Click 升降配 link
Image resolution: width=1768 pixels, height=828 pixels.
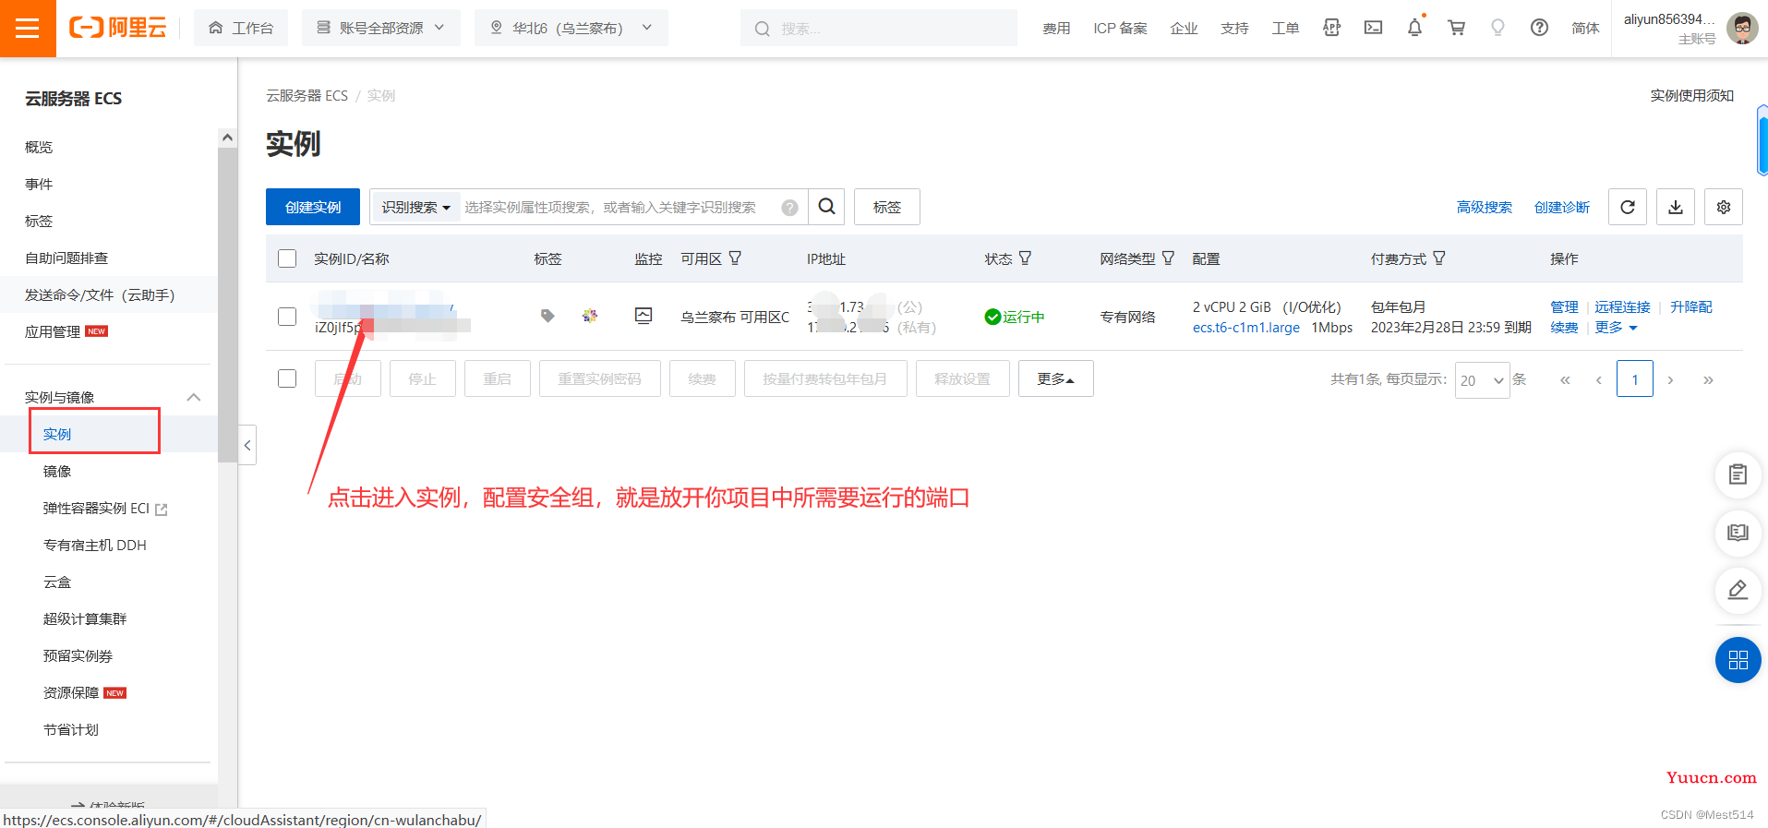(x=1691, y=306)
